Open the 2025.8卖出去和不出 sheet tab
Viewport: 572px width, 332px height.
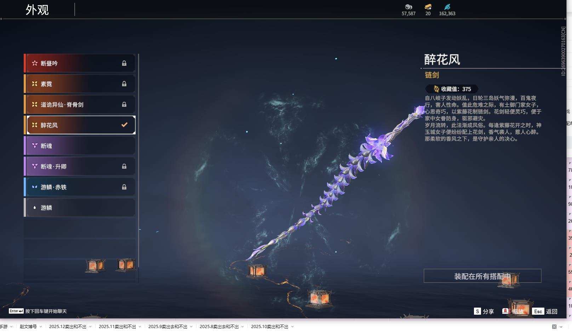(x=219, y=327)
